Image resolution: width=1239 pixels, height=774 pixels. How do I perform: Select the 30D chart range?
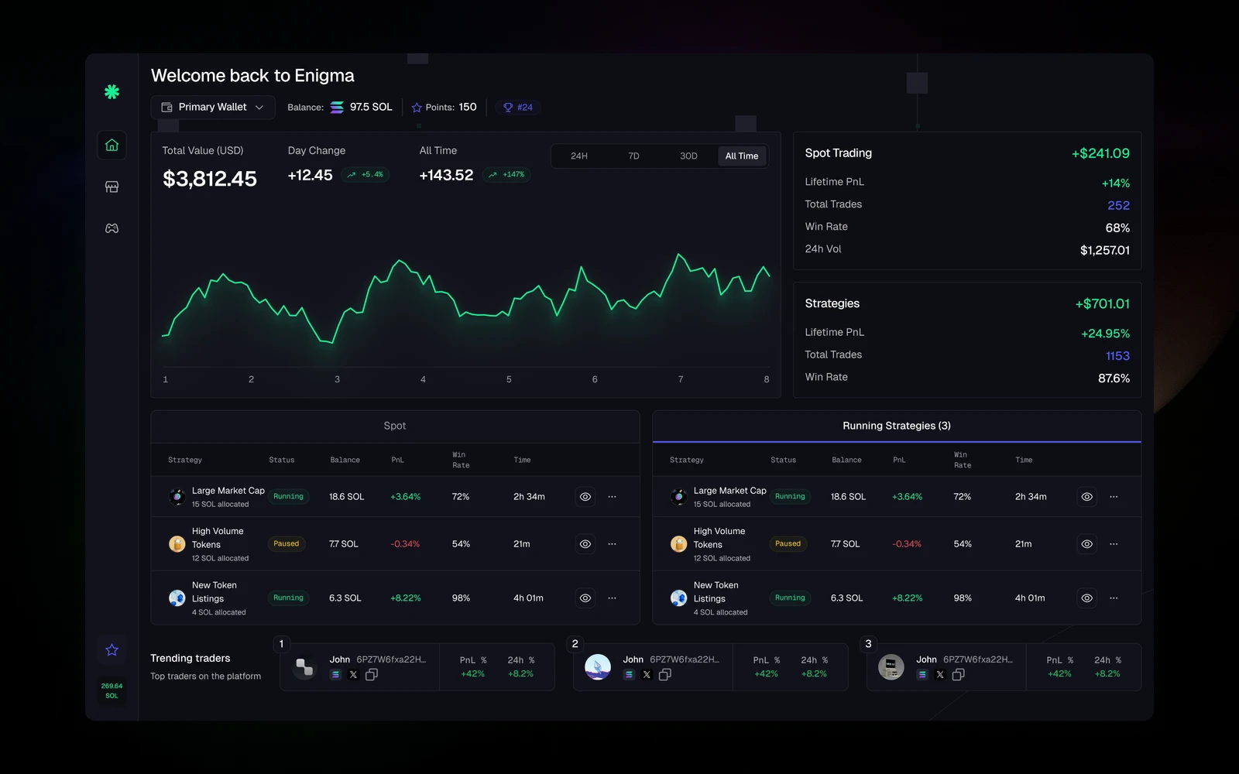coord(688,156)
